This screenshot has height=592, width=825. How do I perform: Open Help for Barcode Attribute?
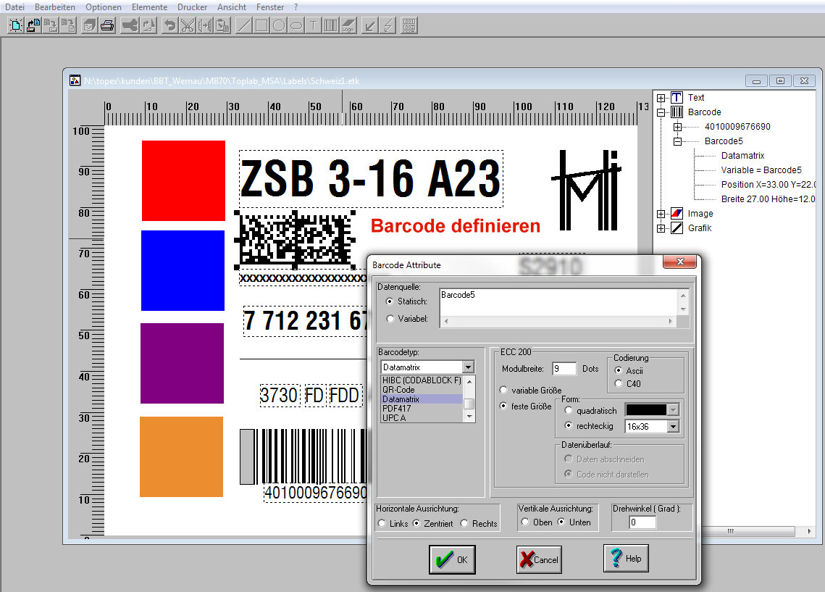[x=626, y=559]
